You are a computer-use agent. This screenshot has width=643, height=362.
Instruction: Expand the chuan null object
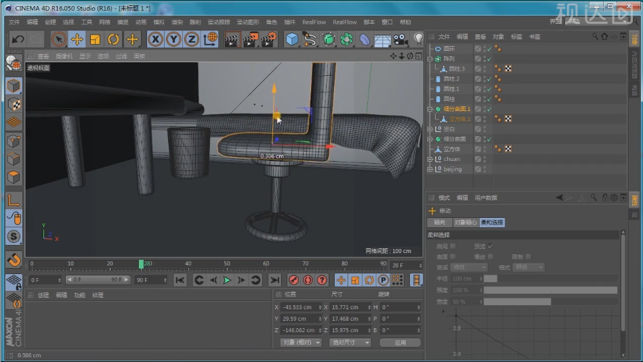point(430,159)
